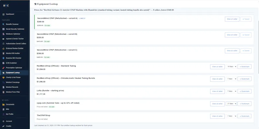Click the $359.00 price of variant B

40,38
